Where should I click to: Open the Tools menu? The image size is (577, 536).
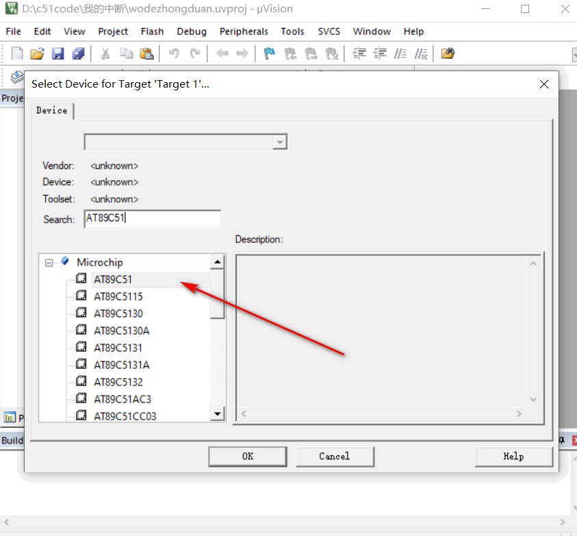click(x=292, y=31)
